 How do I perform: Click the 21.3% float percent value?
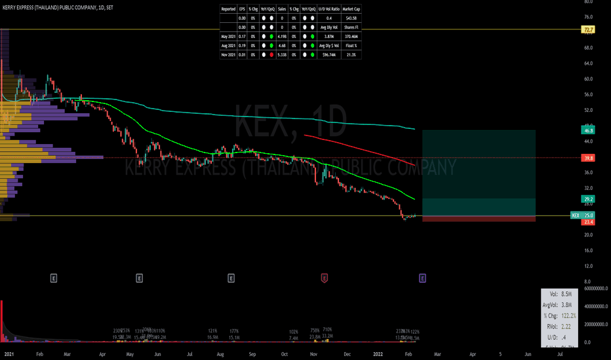351,55
